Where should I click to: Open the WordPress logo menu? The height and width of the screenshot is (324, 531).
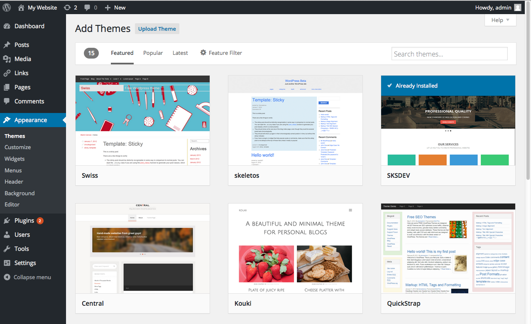click(x=7, y=7)
